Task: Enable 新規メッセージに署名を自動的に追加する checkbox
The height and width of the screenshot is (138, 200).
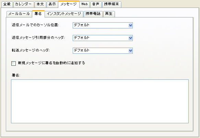Action: (x=13, y=63)
